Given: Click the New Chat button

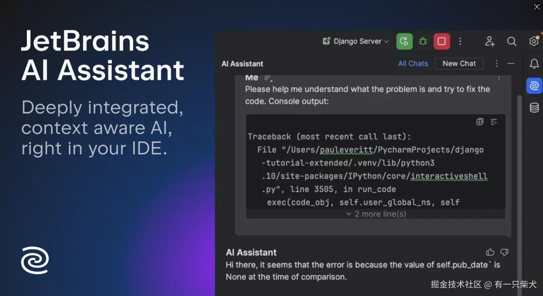Looking at the screenshot, I should (459, 64).
